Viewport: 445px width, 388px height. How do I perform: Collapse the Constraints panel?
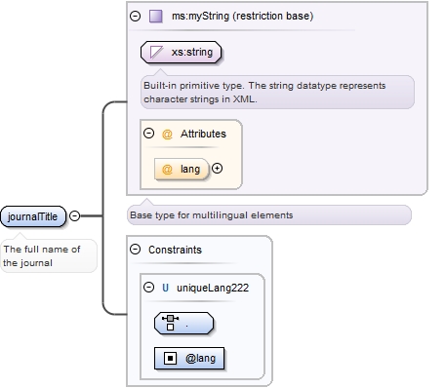tap(135, 250)
